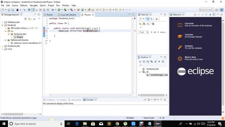Open Chrome from the taskbar

[117, 124]
